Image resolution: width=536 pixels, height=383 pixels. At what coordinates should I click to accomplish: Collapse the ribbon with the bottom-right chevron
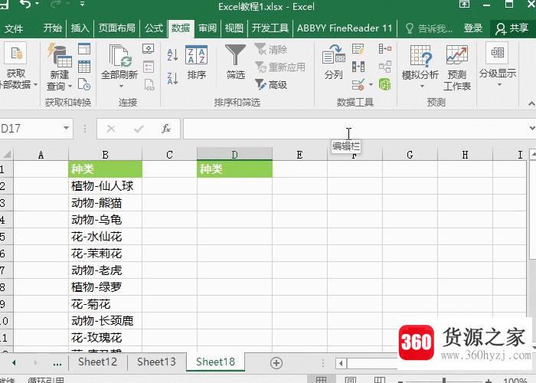(x=531, y=103)
